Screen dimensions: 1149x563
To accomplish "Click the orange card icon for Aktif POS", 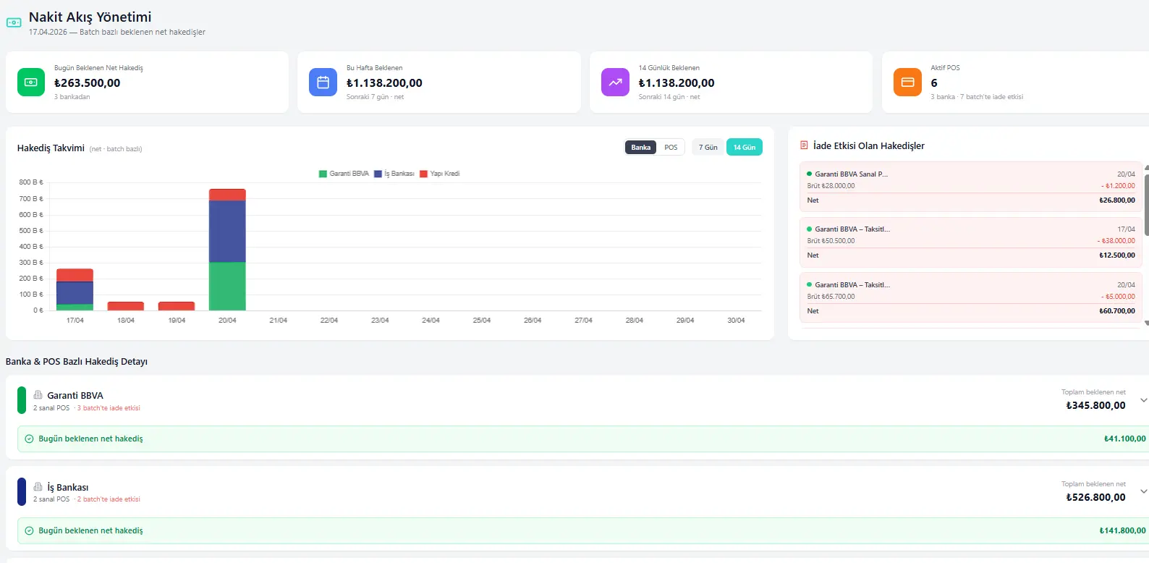I will pyautogui.click(x=907, y=82).
